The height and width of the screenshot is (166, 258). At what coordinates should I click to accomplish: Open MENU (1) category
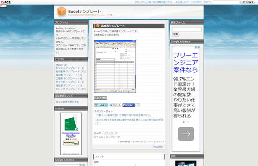(x=61, y=65)
